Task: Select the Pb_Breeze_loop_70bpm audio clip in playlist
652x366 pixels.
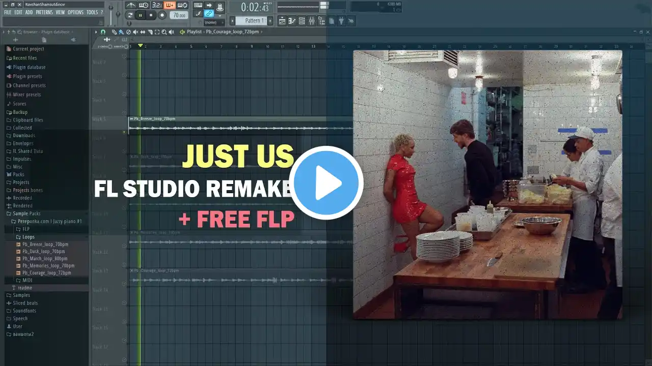Action: point(240,125)
